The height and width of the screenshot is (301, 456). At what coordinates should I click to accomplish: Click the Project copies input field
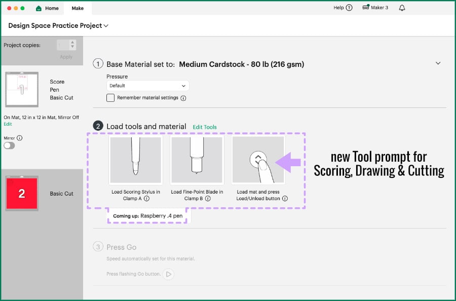click(x=63, y=45)
